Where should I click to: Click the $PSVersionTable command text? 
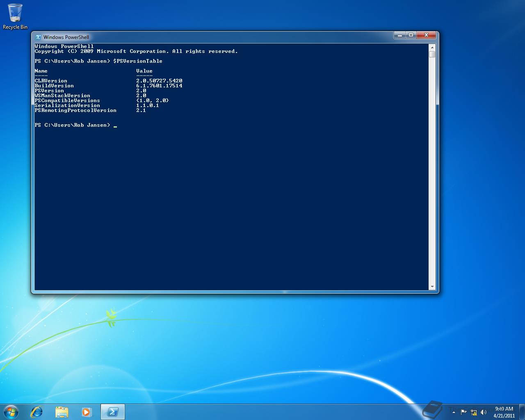pos(138,61)
